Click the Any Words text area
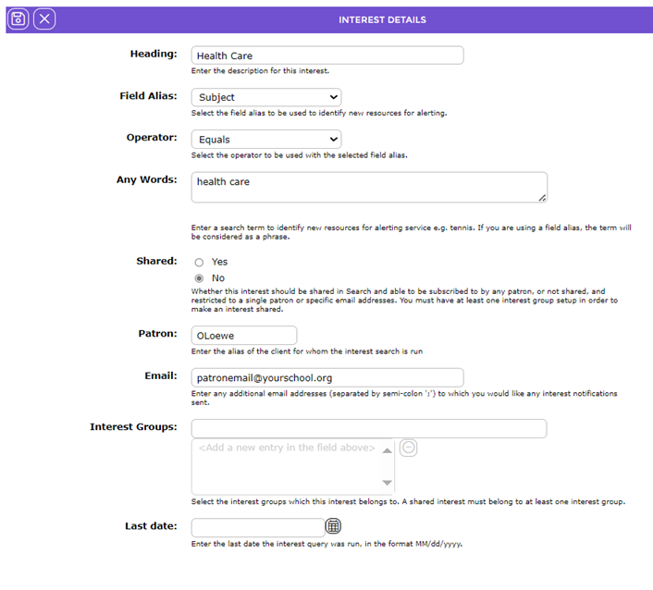Image resolution: width=653 pixels, height=590 pixels. click(369, 188)
